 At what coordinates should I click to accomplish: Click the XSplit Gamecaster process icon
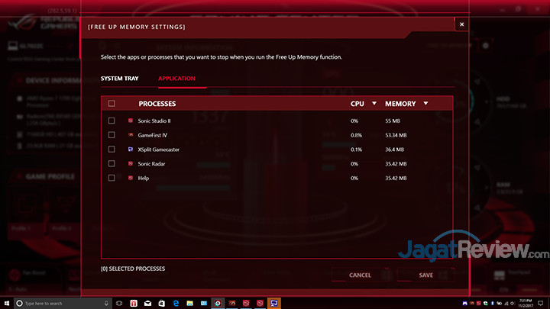click(131, 150)
